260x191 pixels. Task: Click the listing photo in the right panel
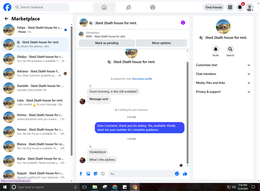pyautogui.click(x=223, y=27)
